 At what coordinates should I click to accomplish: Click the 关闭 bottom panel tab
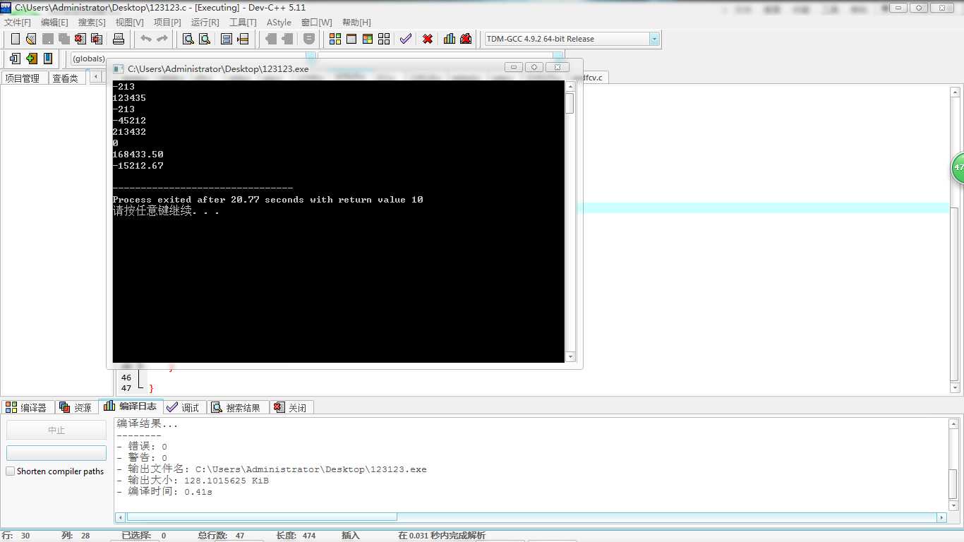(291, 407)
